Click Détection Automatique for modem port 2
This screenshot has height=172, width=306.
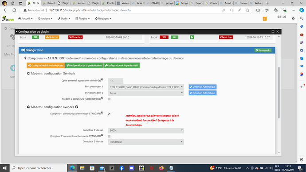[x=203, y=93]
